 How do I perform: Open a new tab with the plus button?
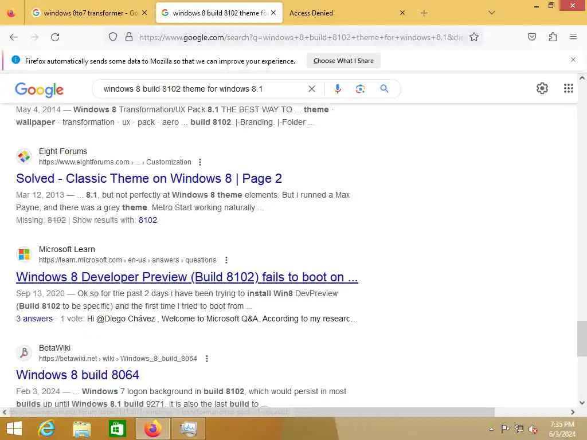424,13
